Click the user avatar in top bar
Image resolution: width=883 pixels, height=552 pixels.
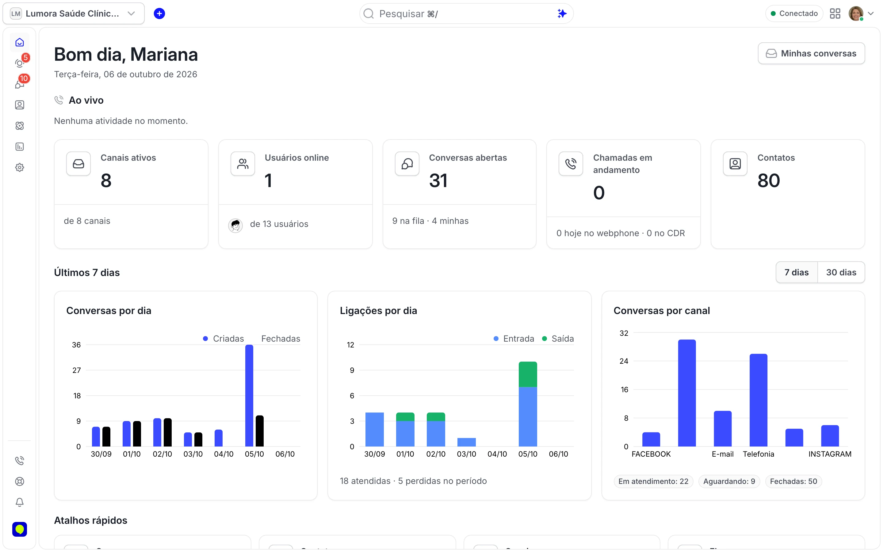point(856,13)
